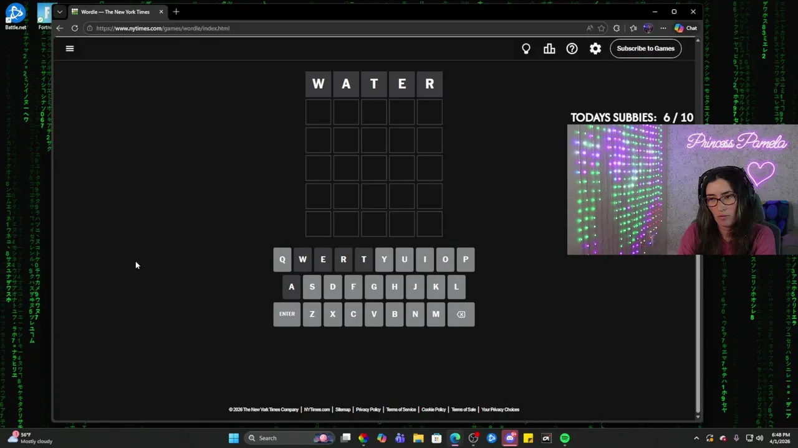Open browser settings and more menu
Screen dimensions: 798x448
click(x=663, y=28)
